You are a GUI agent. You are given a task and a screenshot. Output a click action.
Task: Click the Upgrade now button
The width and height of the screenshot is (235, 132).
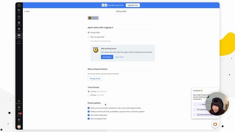click(133, 5)
